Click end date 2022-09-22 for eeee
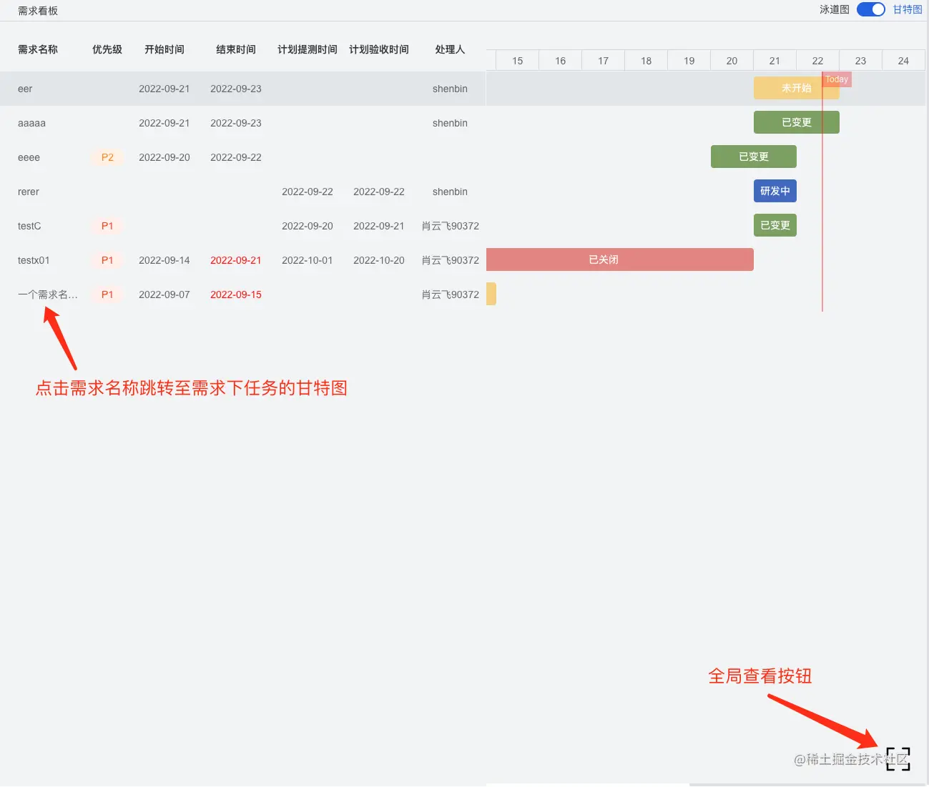 click(236, 157)
